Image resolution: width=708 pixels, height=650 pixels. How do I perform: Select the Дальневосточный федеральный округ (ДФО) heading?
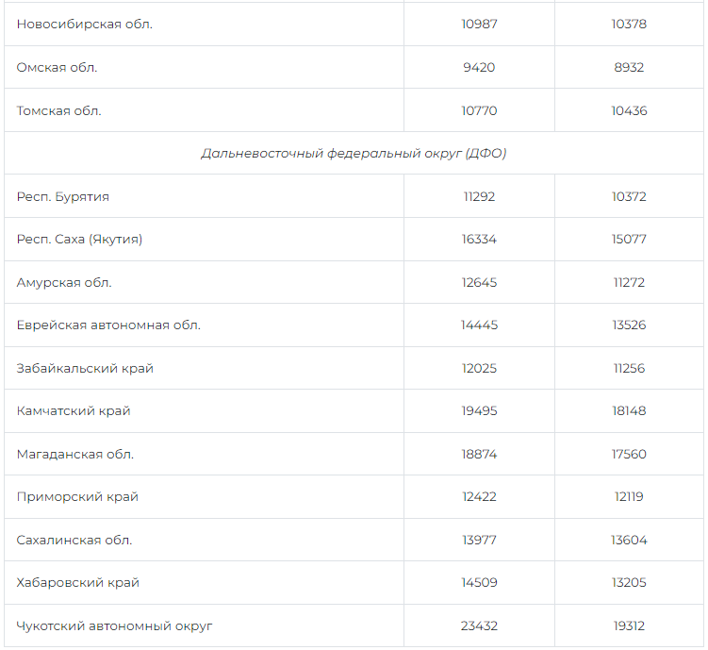[354, 154]
